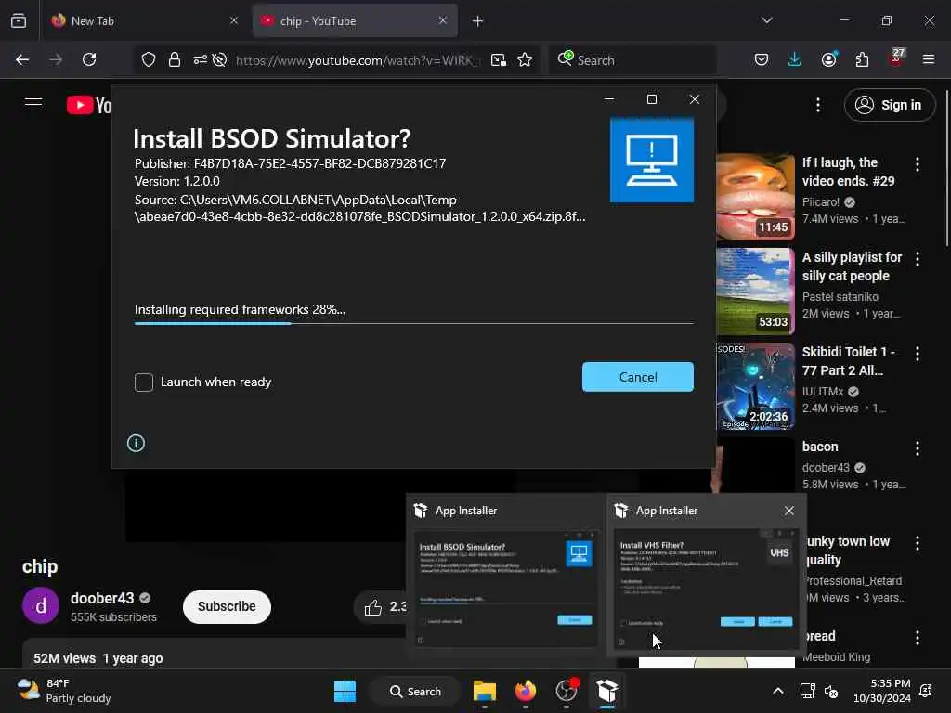Cancel the BSOD Simulator installation

(637, 377)
